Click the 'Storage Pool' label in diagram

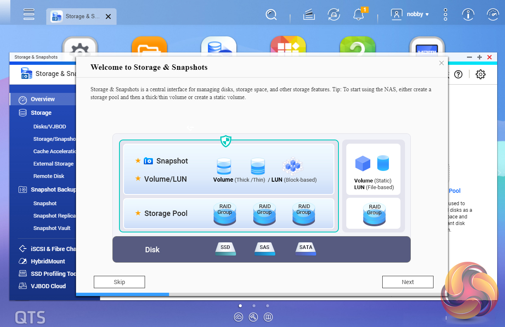[166, 213]
